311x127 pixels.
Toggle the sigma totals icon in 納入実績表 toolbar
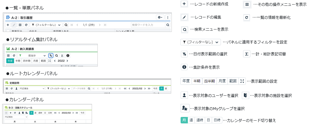[62, 56]
